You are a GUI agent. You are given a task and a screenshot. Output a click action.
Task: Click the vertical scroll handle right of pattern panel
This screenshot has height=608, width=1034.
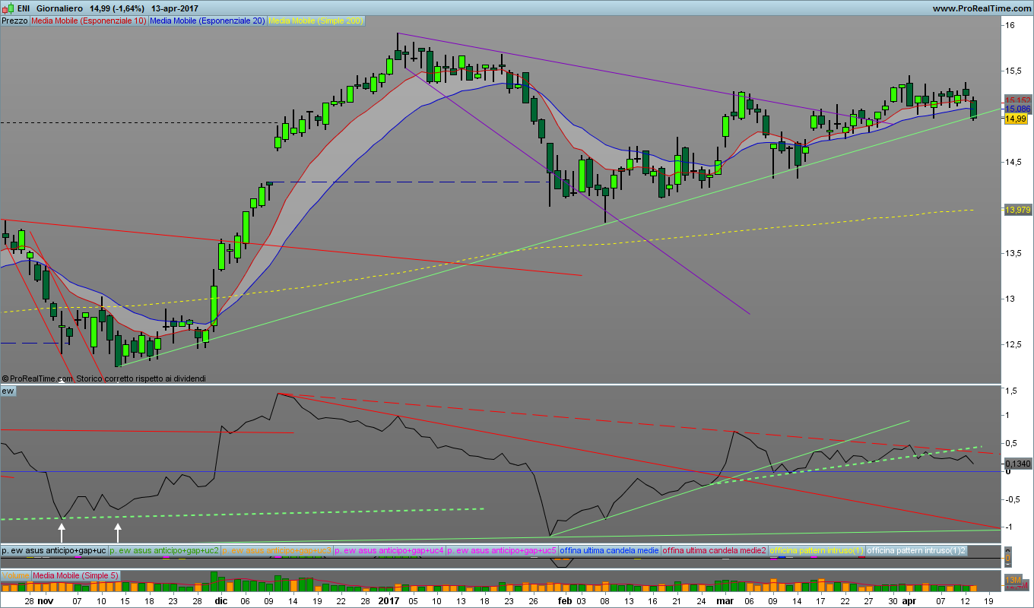pos(1008,556)
